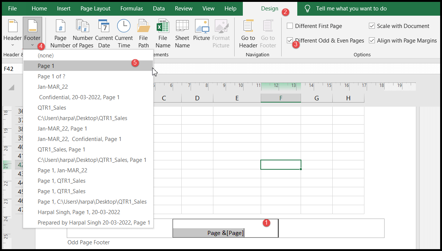Choose '(none)' from footer list
The image size is (442, 251).
coord(46,56)
